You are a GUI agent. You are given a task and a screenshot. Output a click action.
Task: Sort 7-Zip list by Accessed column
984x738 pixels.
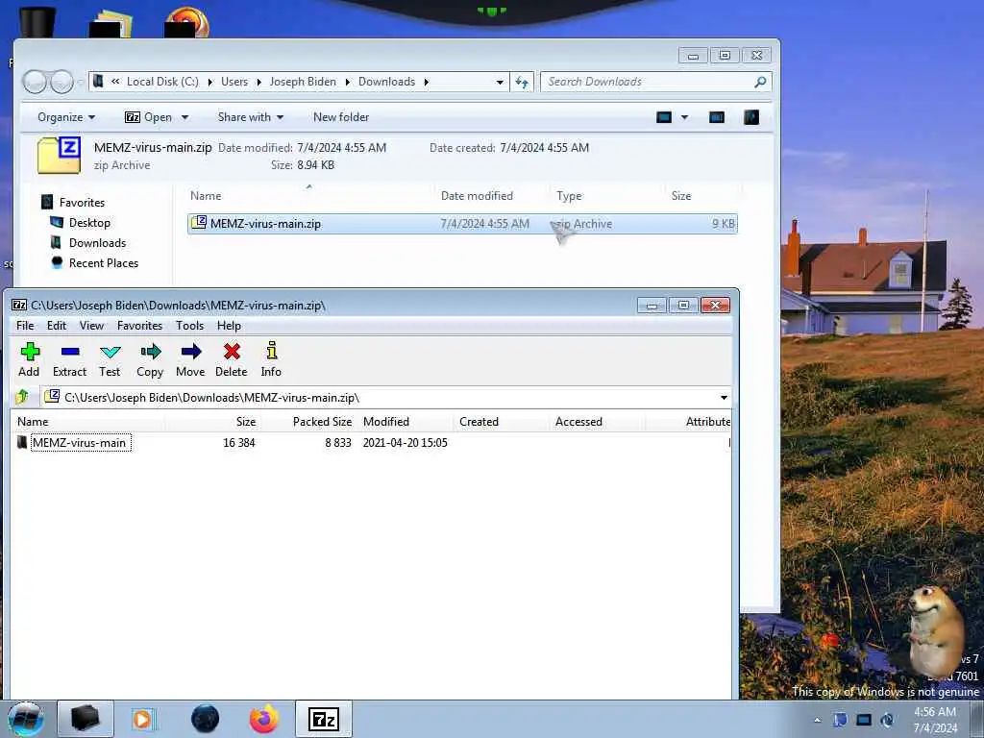pos(598,422)
